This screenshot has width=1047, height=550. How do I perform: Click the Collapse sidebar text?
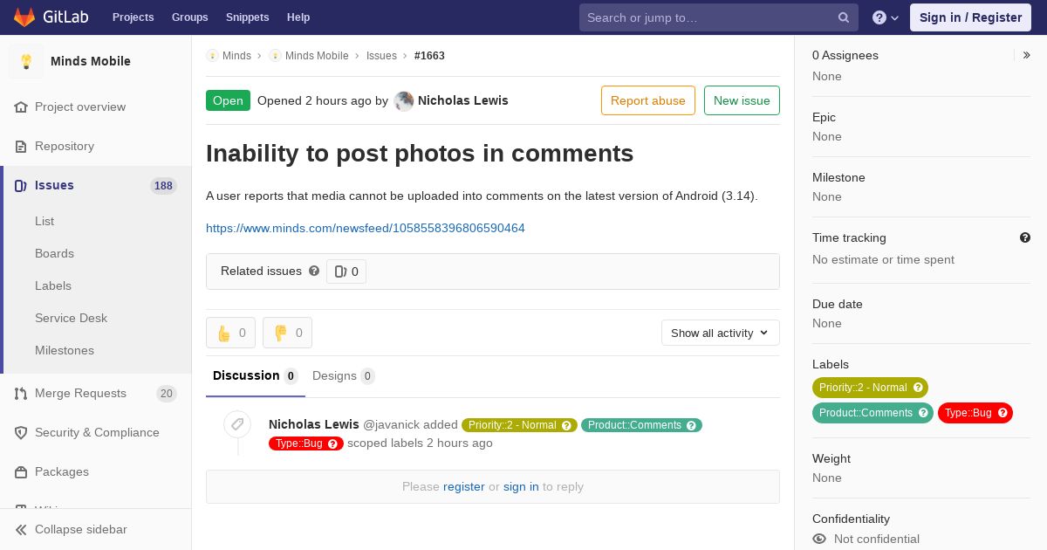(81, 530)
